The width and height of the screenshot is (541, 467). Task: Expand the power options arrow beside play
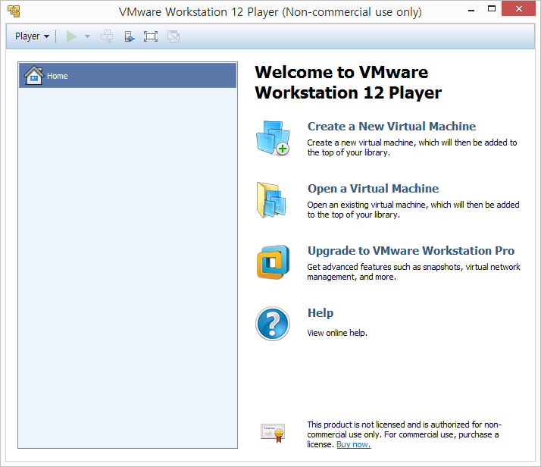(x=87, y=36)
